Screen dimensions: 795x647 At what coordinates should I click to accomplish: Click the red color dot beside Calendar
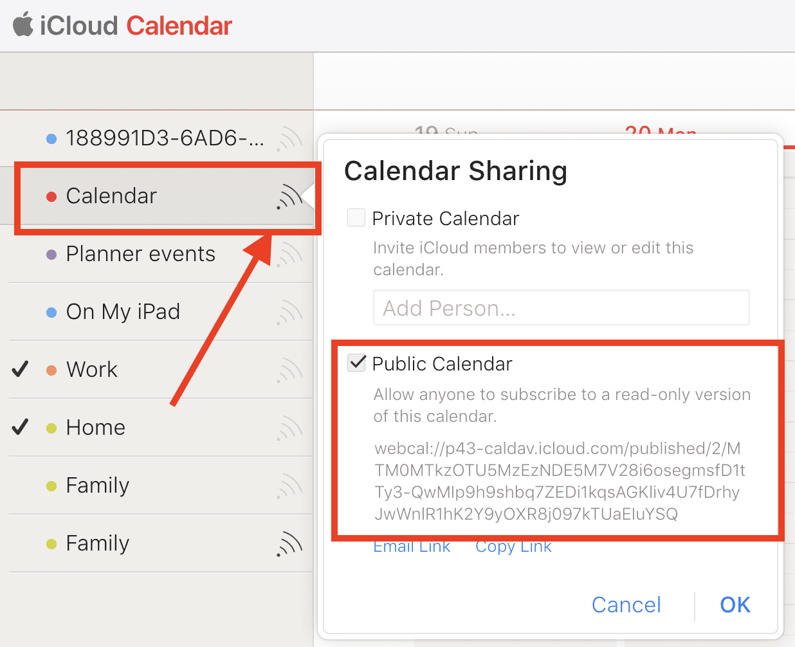click(x=51, y=197)
